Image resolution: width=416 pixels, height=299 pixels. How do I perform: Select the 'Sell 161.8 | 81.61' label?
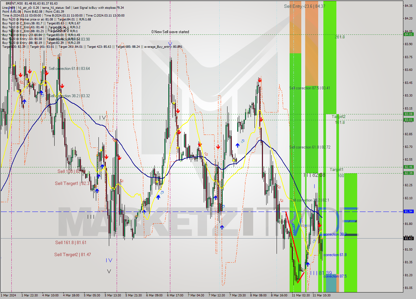click(71, 242)
